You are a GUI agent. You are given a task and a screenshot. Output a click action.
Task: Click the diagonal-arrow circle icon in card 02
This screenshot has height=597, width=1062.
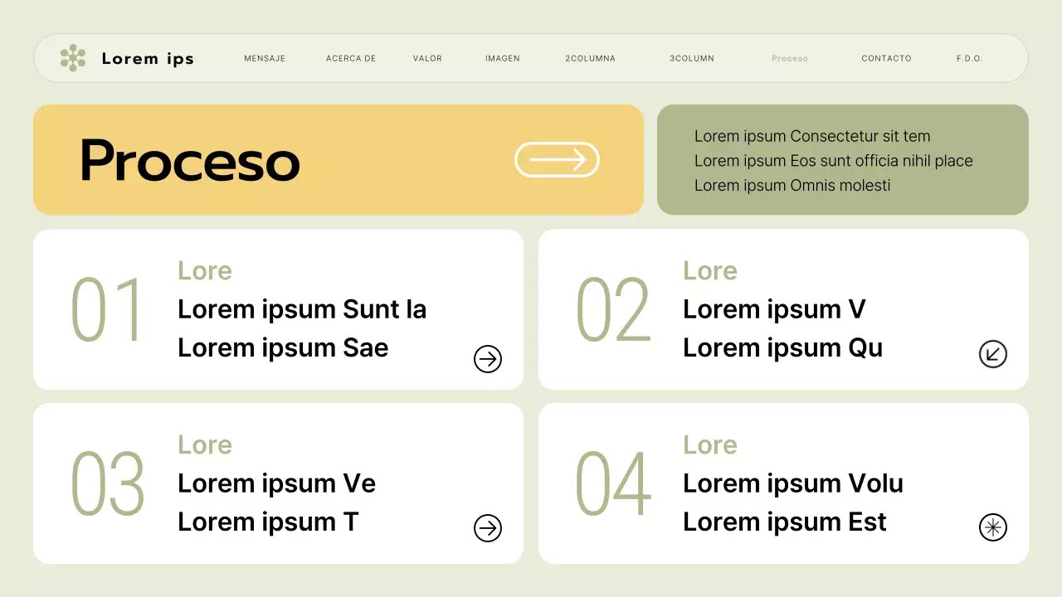pos(993,354)
